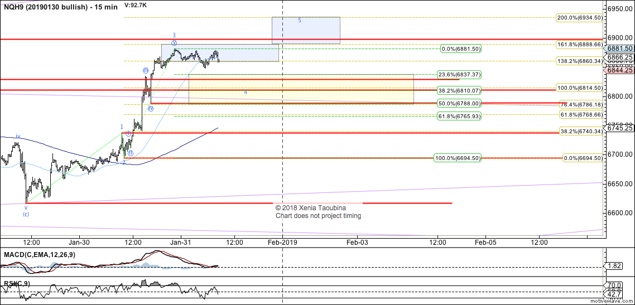Viewport: 635px width, 305px height.
Task: Click the blue 6881.50 price axis marker
Action: click(620, 49)
